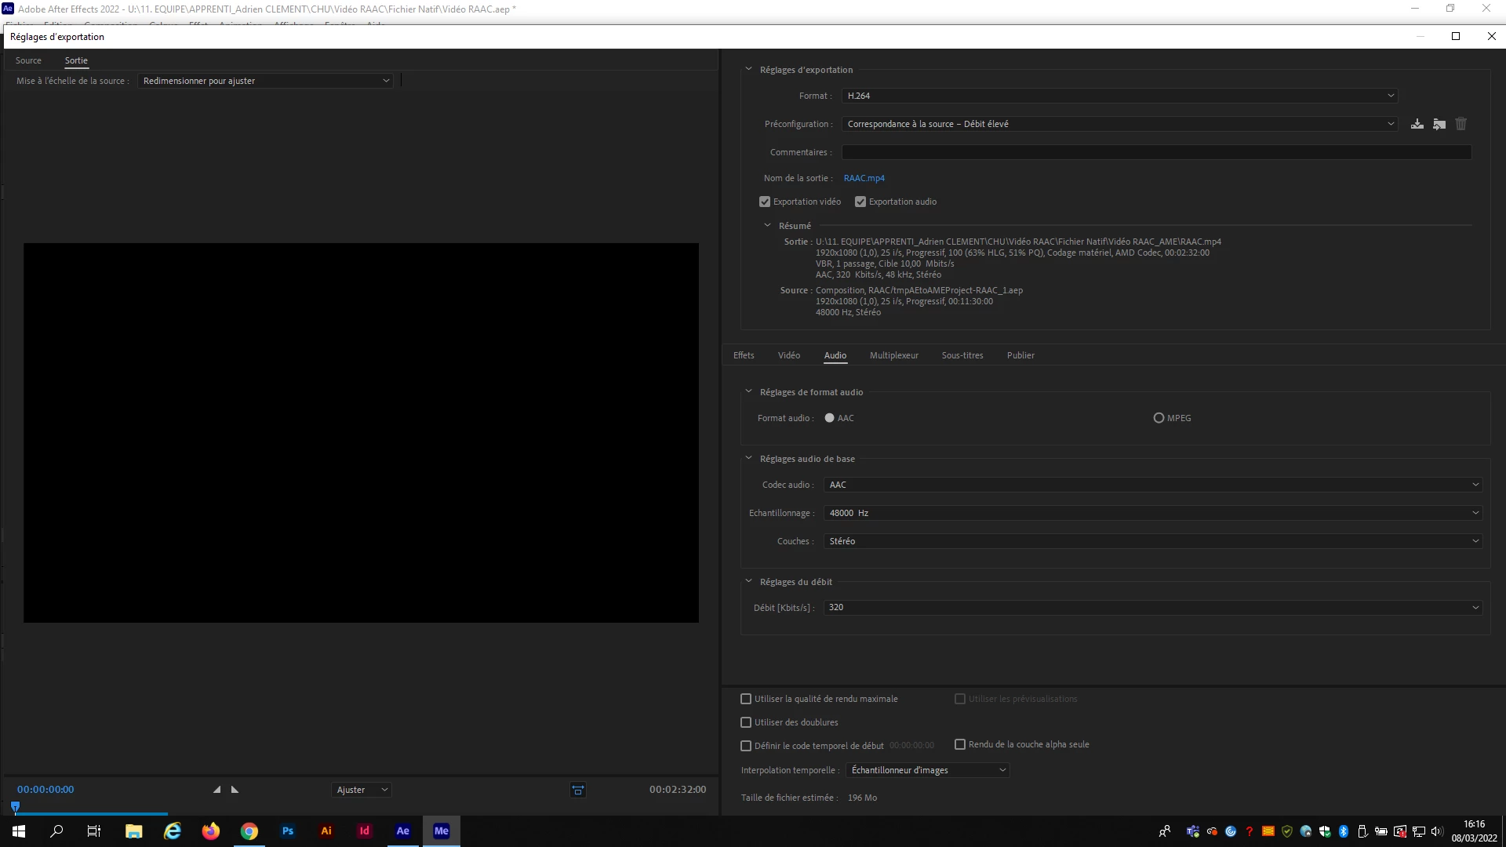The width and height of the screenshot is (1506, 847).
Task: Click the set out point triangle icon
Action: (235, 790)
